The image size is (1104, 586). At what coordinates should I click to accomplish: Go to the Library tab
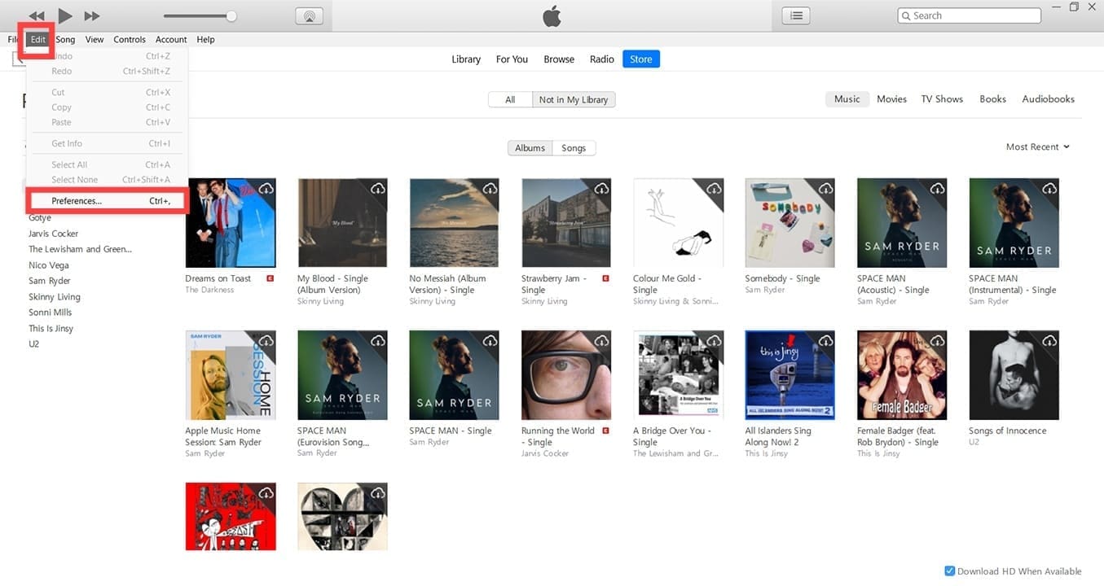tap(466, 59)
